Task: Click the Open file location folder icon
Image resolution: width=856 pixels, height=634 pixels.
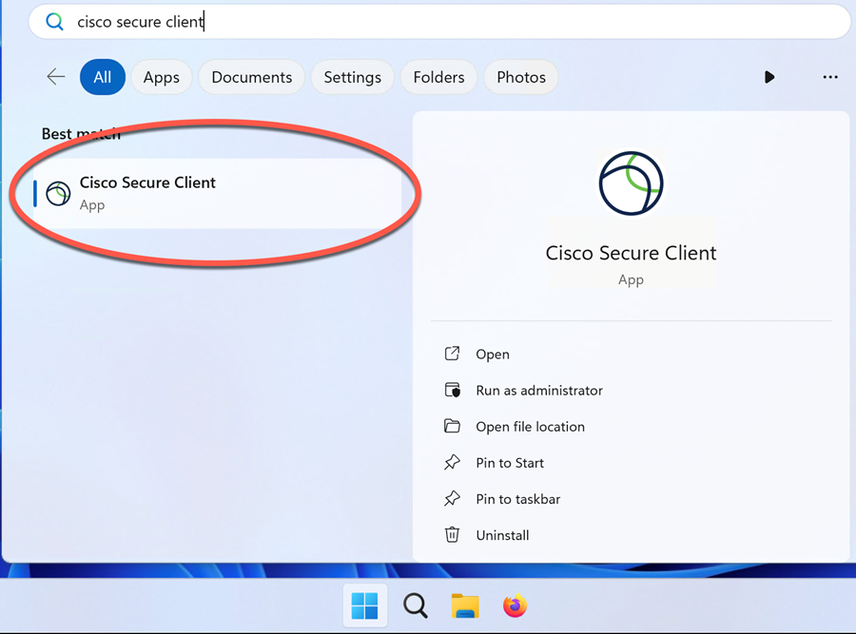Action: tap(452, 426)
